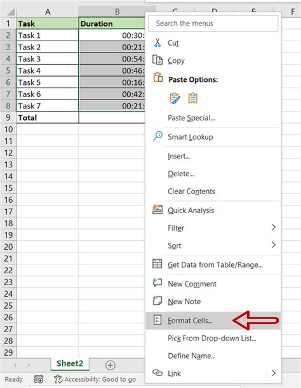Select Copy from the context menu
This screenshot has width=301, height=388.
pyautogui.click(x=213, y=60)
